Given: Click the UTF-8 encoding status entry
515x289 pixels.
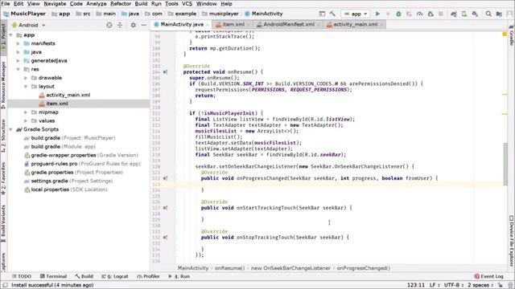Looking at the screenshot, I should (453, 285).
